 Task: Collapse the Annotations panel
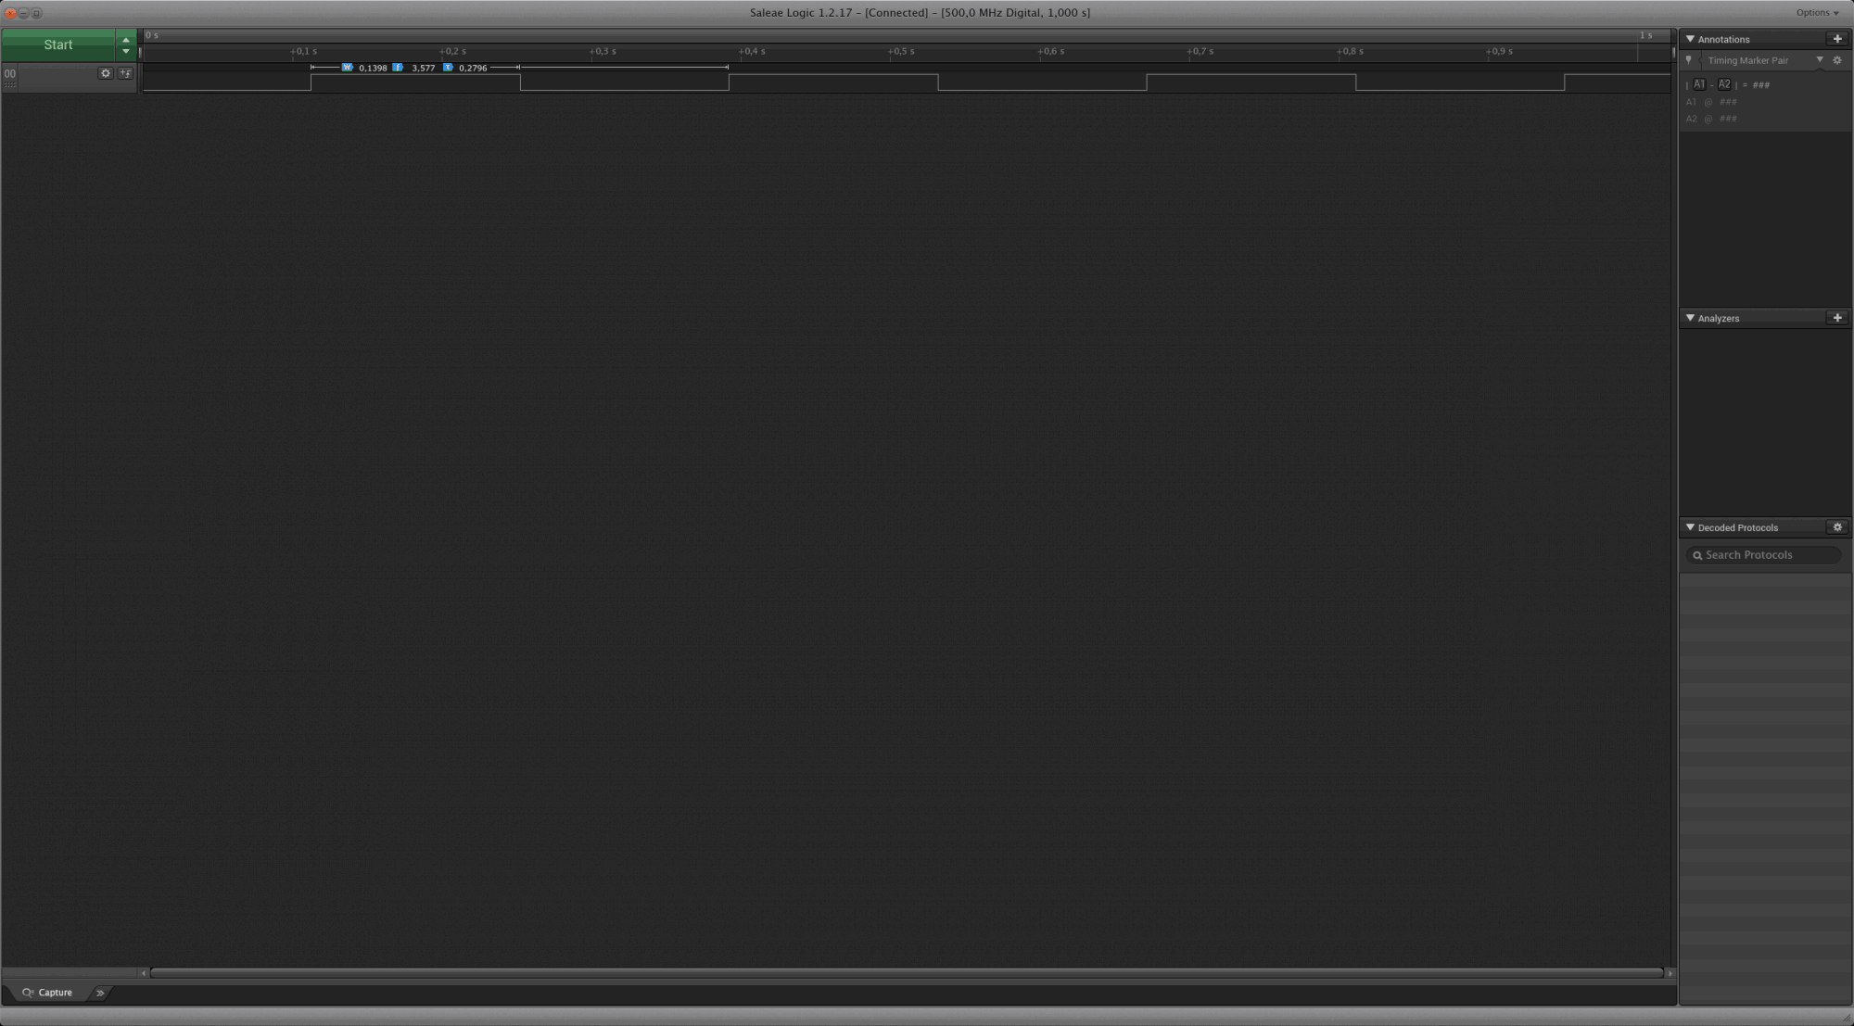(x=1690, y=39)
